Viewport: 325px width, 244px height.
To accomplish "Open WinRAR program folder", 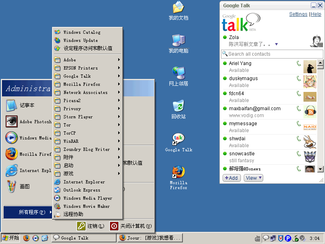I will tap(87, 141).
